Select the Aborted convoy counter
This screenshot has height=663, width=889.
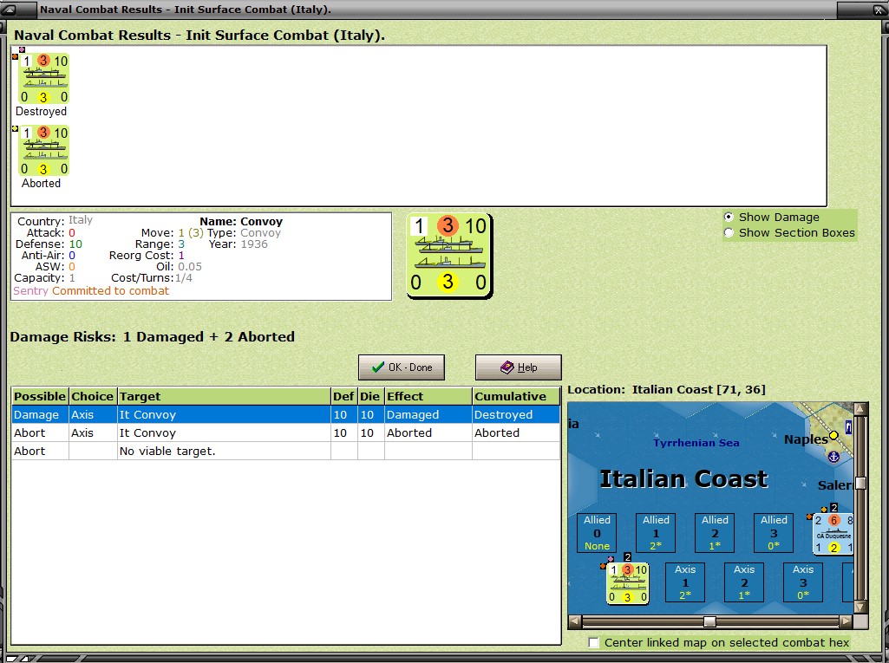point(44,151)
